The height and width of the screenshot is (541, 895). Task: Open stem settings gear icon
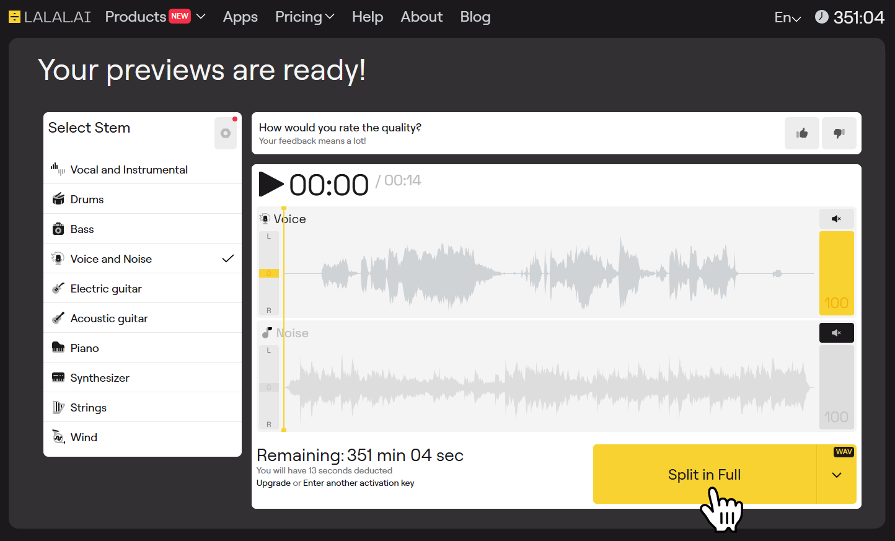226,133
